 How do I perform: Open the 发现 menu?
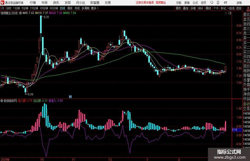pos(68,3)
